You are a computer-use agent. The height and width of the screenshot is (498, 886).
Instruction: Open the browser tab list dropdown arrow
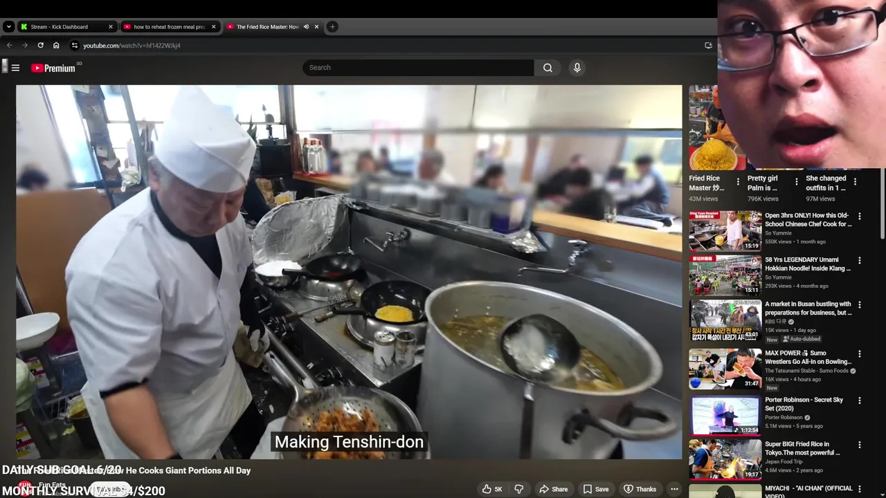point(8,27)
